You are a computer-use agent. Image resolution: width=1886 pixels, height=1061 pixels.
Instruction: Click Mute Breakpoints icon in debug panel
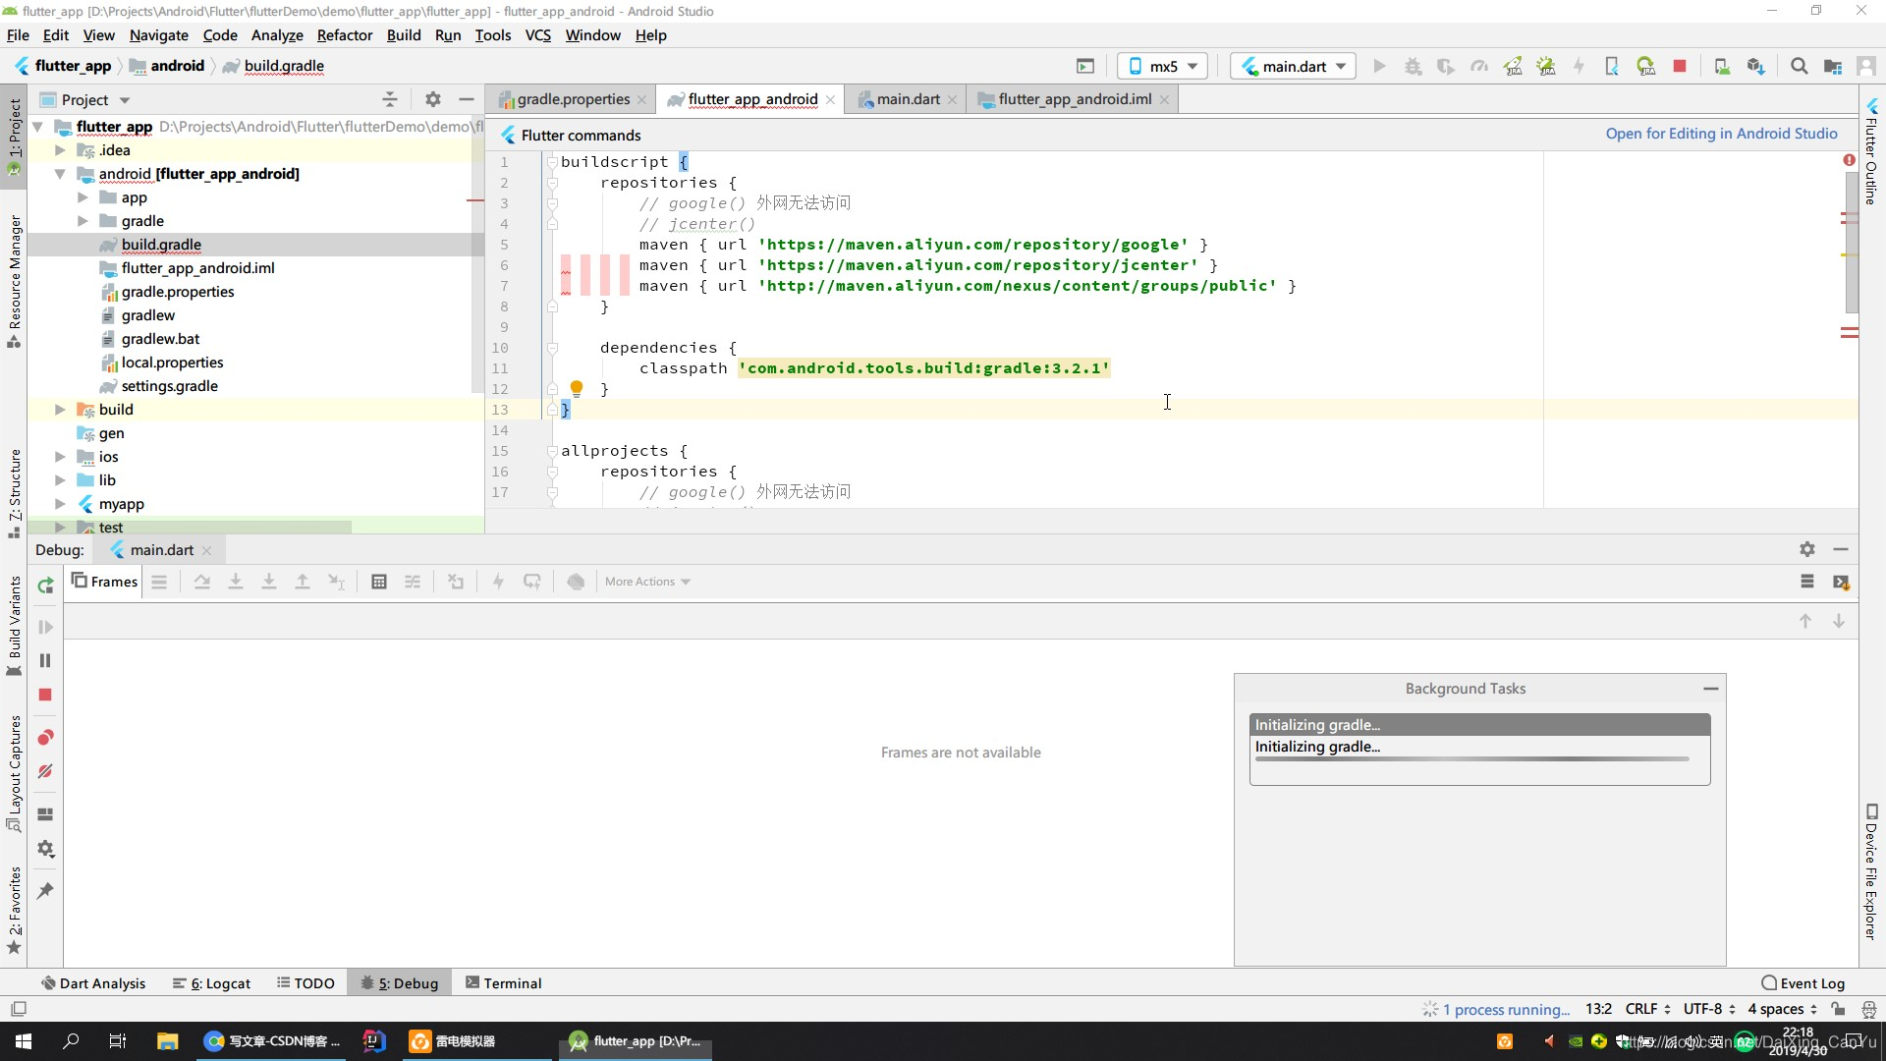point(45,771)
